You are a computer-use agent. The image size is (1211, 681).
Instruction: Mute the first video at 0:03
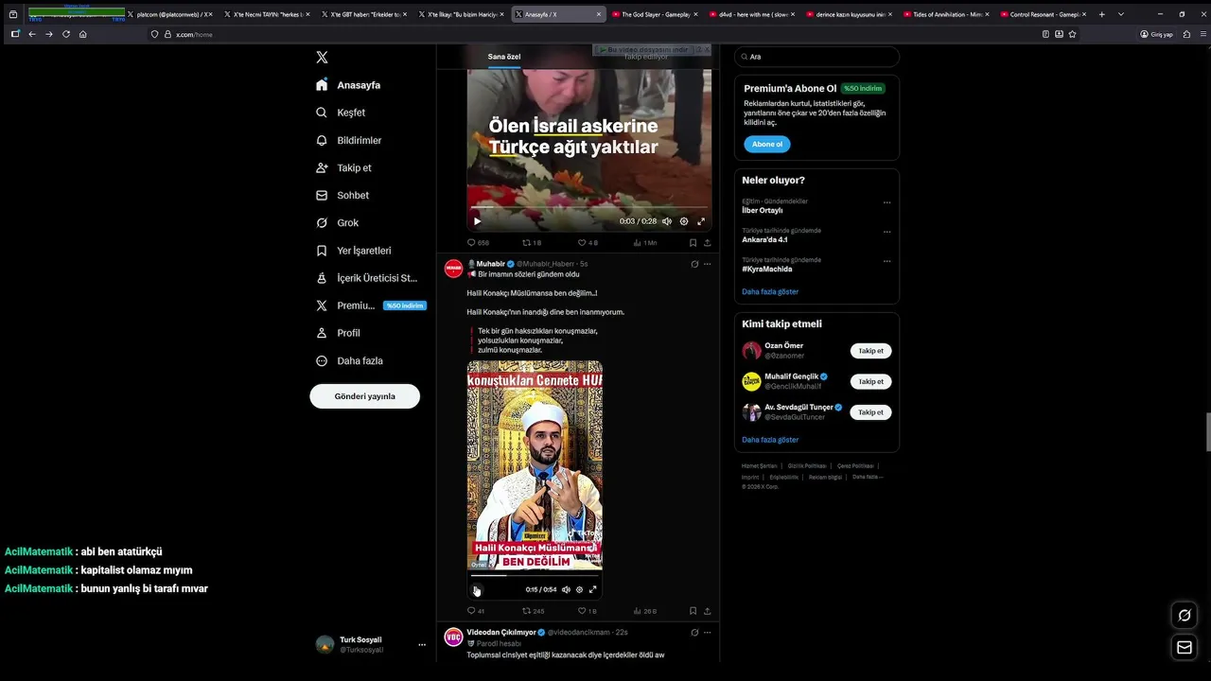(667, 221)
